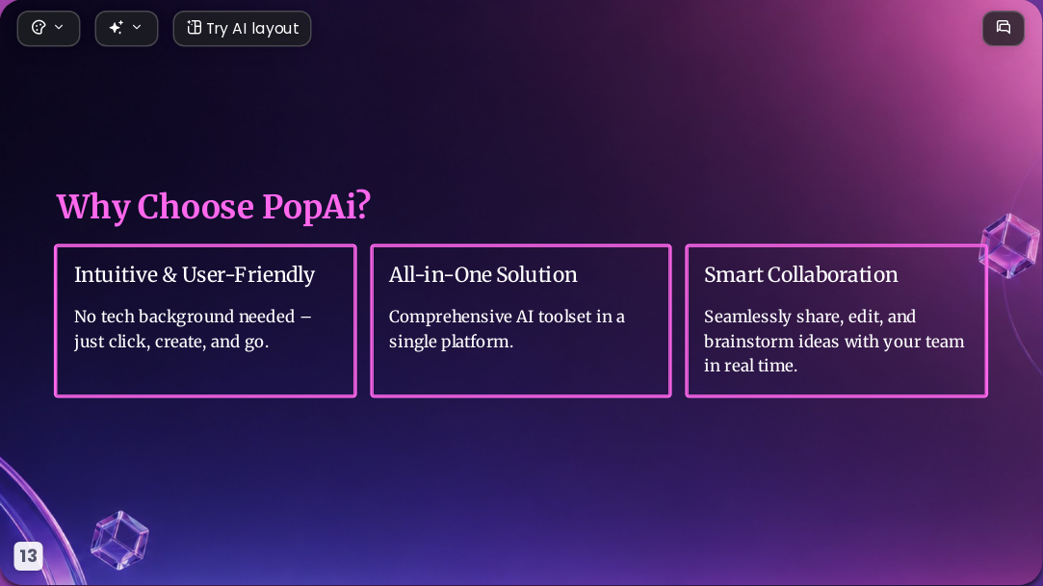Click text "No tech background needed – just click, create, and go."
Viewport: 1043px width, 586px height.
click(193, 329)
